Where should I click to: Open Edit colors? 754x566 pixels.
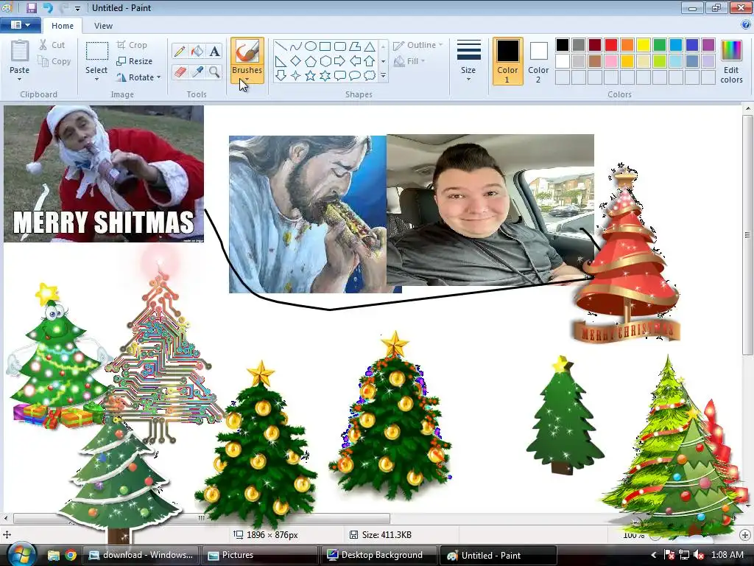tap(731, 62)
